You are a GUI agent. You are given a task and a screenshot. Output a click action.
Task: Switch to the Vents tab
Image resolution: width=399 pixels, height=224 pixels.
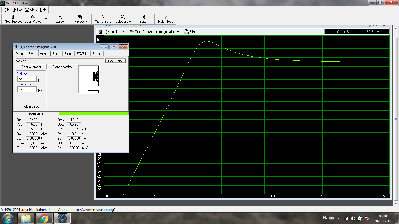[x=44, y=54]
